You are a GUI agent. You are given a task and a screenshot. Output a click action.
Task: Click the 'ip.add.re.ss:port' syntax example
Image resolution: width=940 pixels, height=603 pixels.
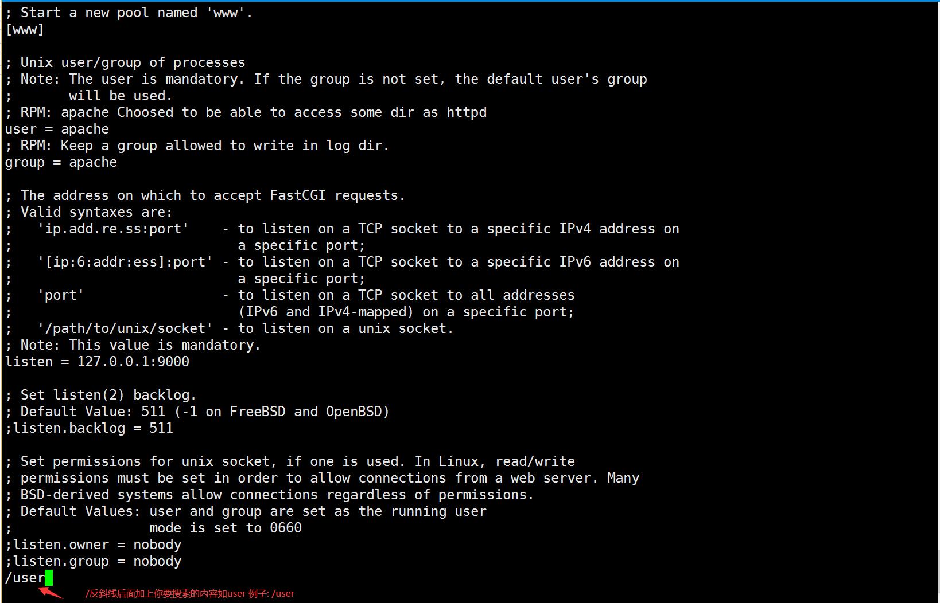(x=113, y=229)
